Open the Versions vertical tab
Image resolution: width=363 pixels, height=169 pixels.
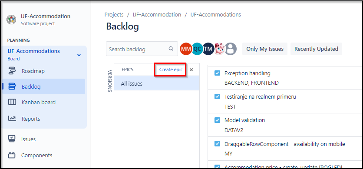[x=110, y=81]
